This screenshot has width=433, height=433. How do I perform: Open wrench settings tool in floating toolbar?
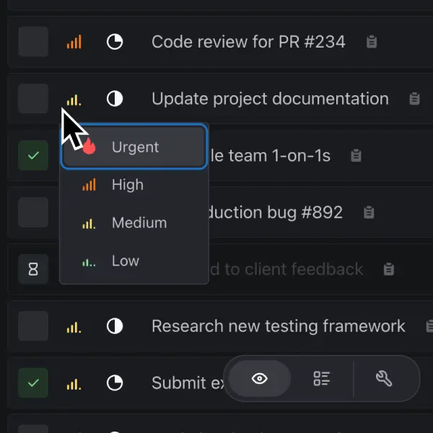coord(384,379)
